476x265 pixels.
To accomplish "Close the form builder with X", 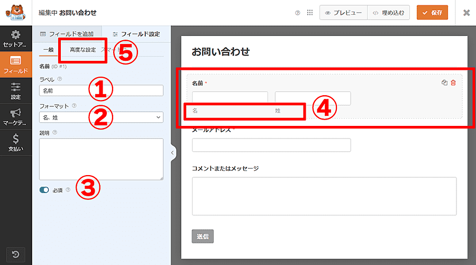I will 466,13.
